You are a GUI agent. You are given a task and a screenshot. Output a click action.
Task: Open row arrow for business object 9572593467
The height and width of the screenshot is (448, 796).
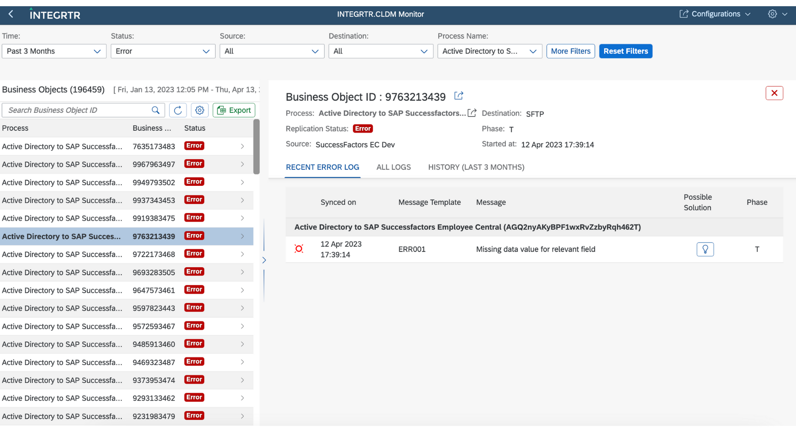(x=243, y=326)
